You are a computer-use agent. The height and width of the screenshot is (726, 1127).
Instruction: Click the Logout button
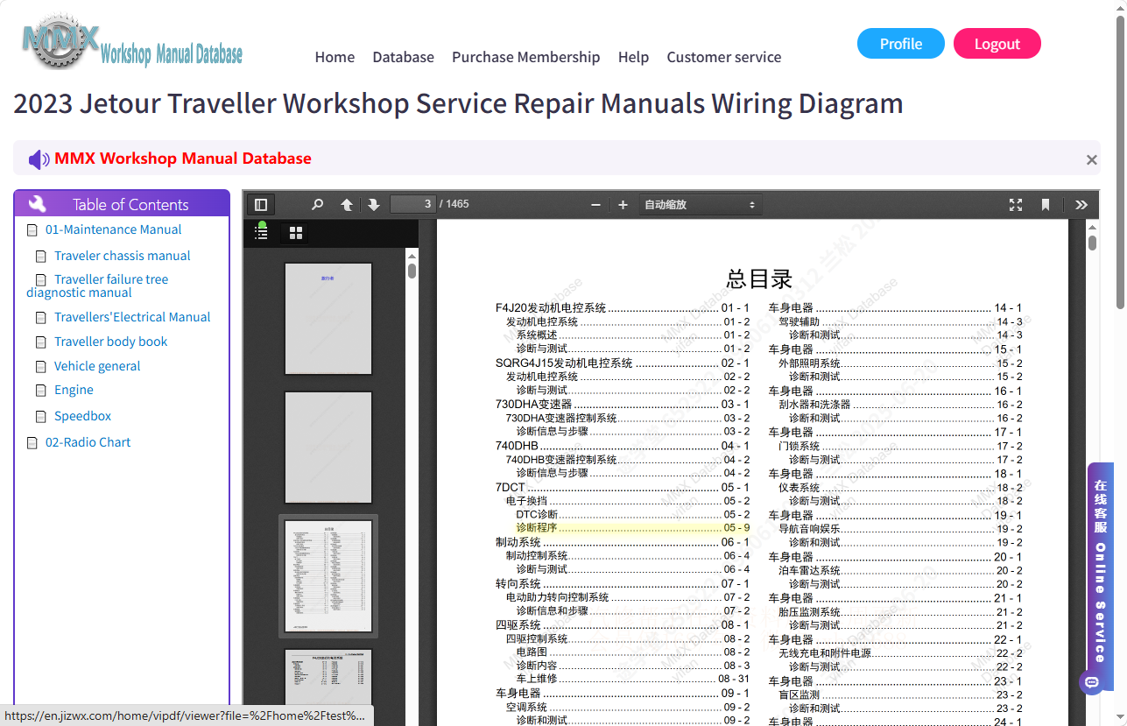point(997,44)
